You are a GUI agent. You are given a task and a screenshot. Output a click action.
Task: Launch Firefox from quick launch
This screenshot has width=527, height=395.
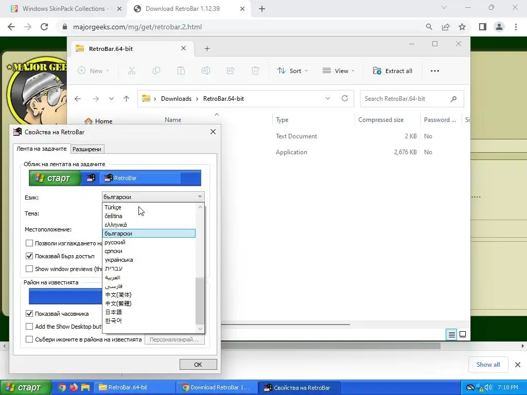click(74, 388)
